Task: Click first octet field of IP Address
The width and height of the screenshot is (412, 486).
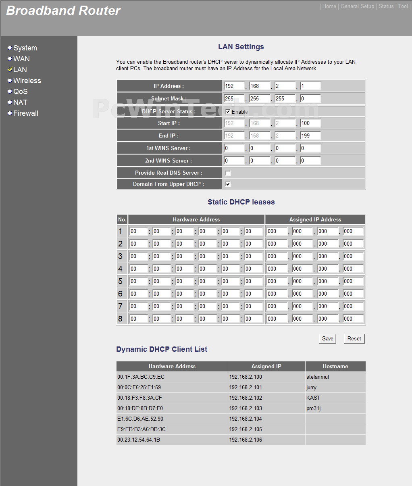Action: coord(234,86)
